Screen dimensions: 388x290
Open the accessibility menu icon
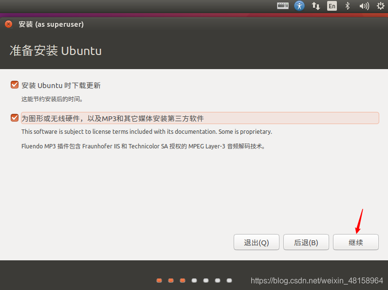(x=299, y=6)
